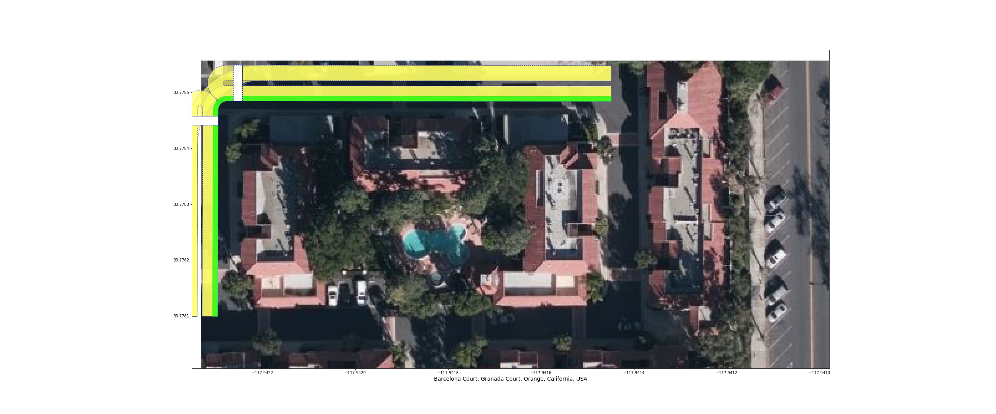Click the y-axis tick label 33.7785
Image resolution: width=996 pixels, height=414 pixels.
181,93
